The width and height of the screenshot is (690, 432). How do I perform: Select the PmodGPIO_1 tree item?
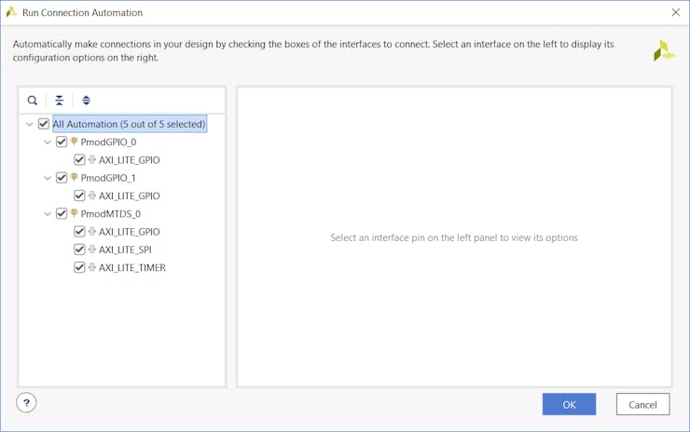click(108, 178)
